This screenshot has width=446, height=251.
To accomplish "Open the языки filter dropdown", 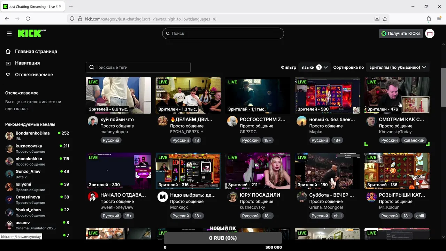I will point(315,67).
